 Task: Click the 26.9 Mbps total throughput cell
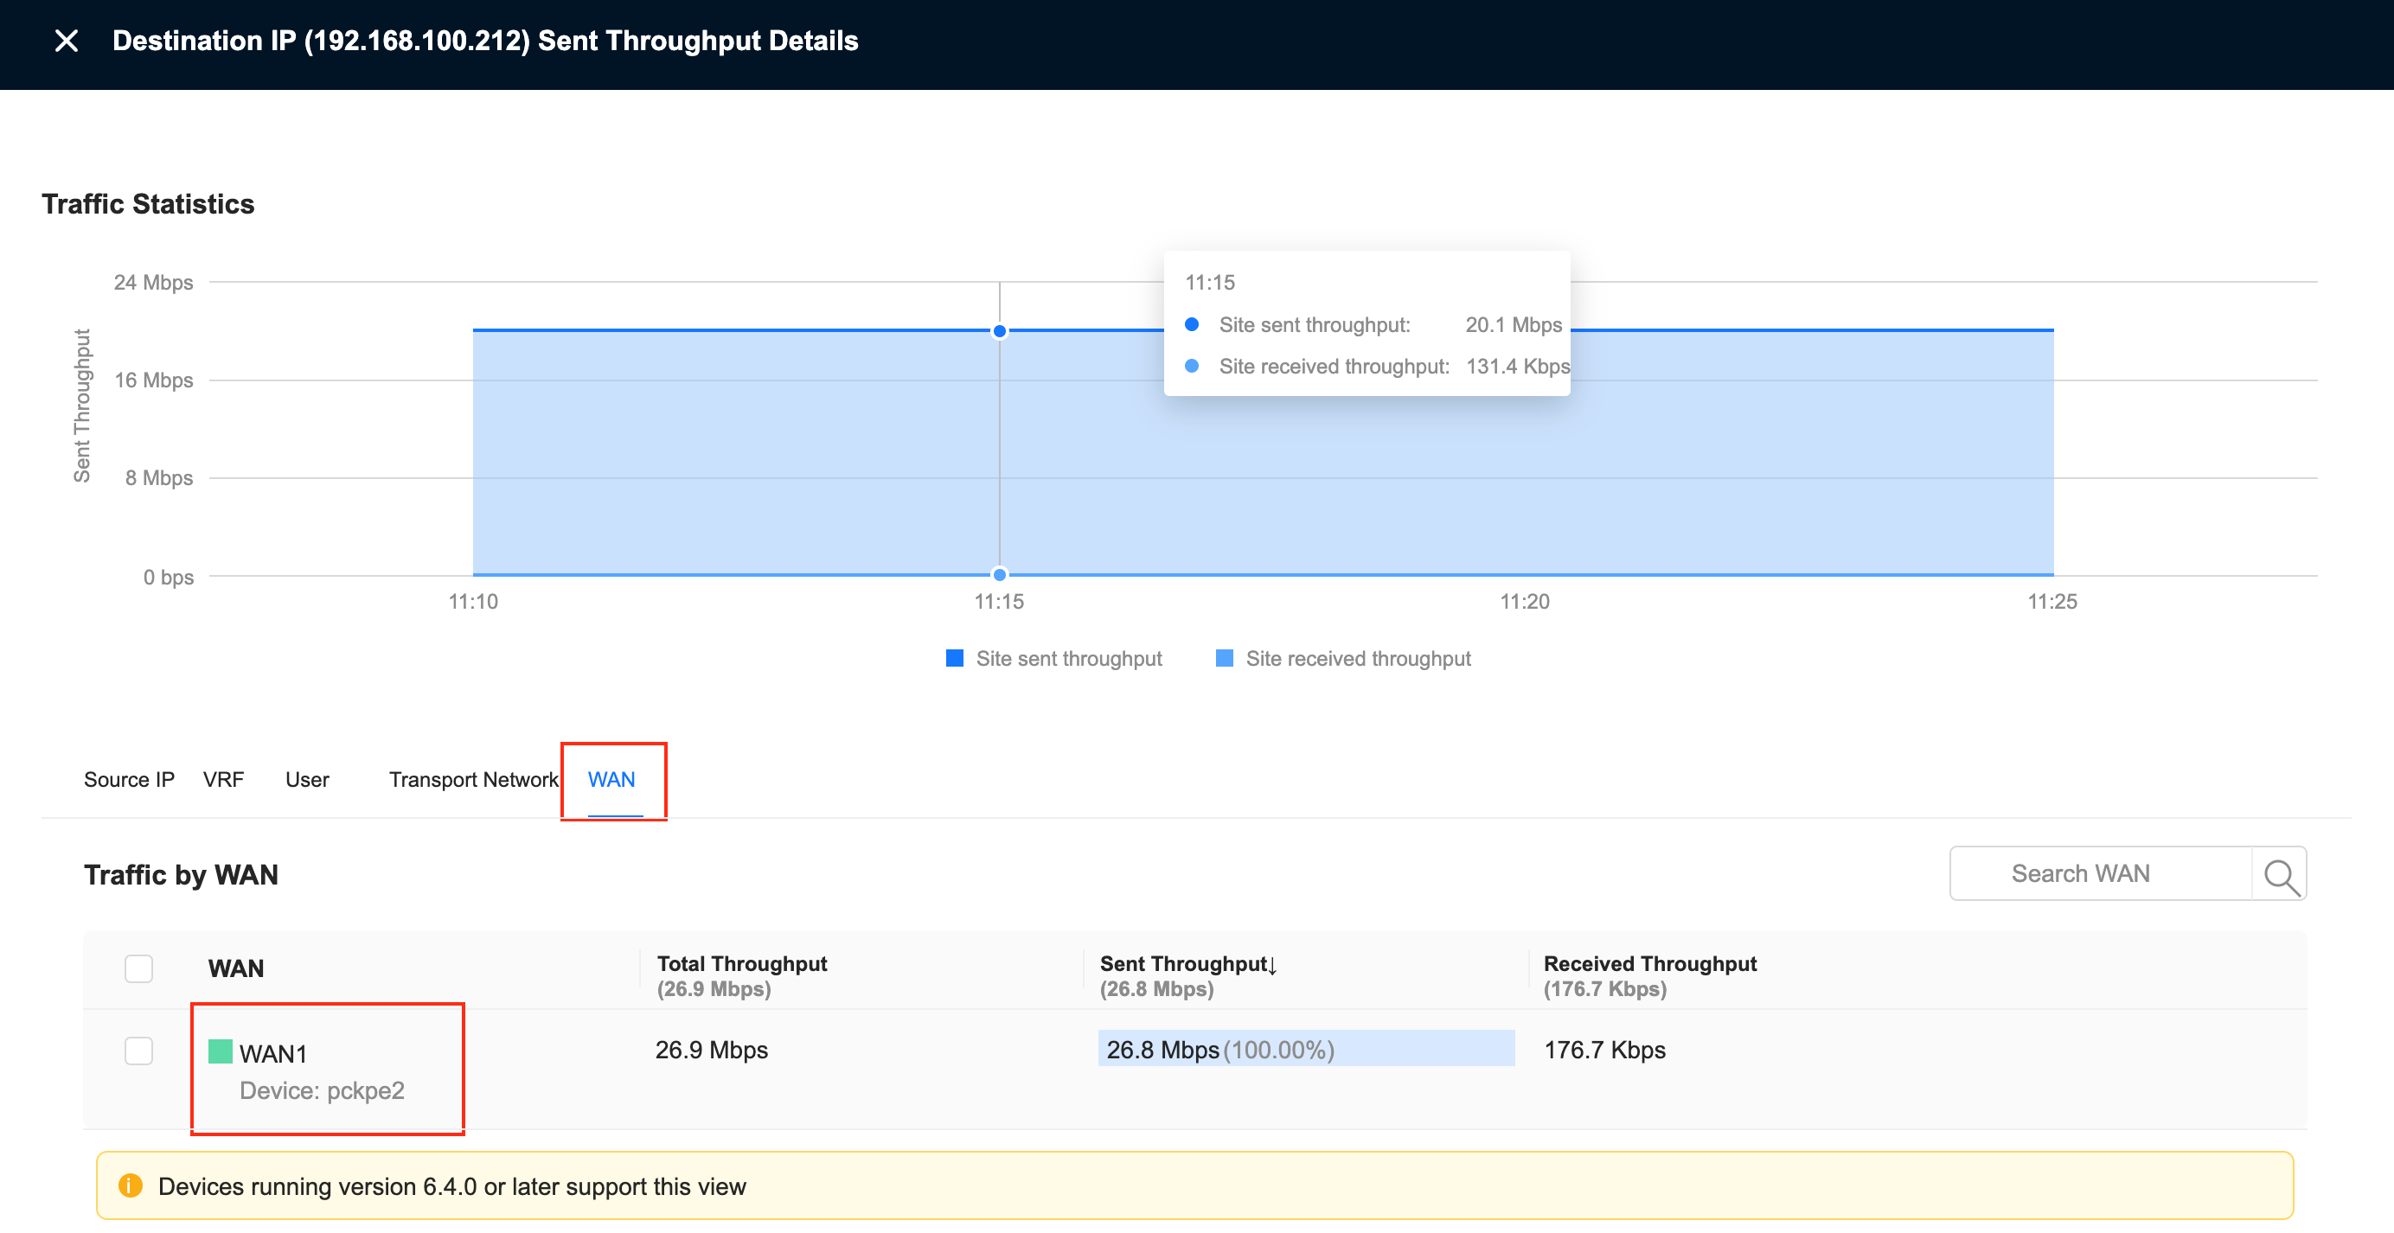point(711,1050)
